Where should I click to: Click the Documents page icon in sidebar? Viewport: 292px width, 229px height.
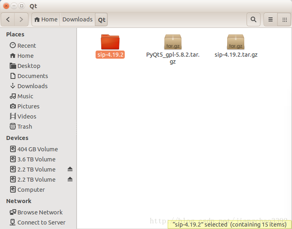coord(13,76)
